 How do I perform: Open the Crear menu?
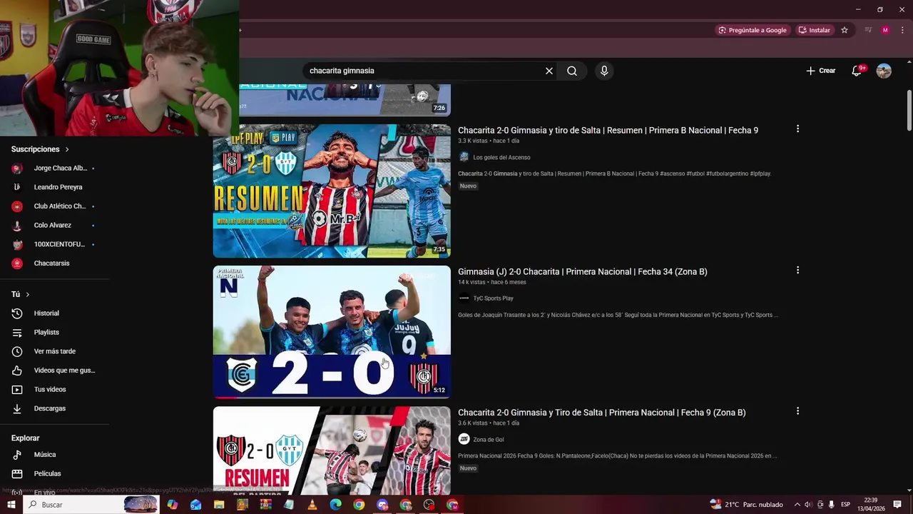point(821,71)
